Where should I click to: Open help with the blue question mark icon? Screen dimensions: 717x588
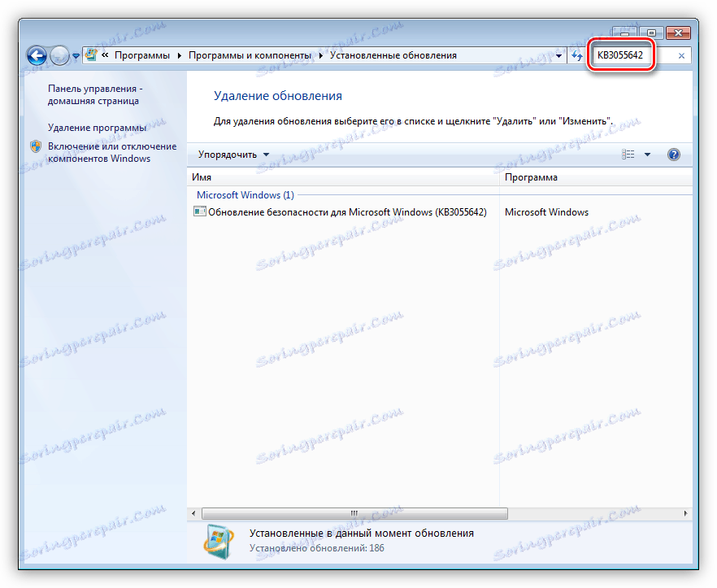[674, 155]
